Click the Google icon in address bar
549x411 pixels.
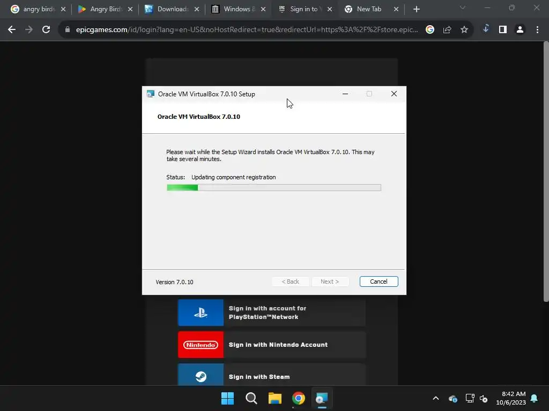(x=430, y=30)
